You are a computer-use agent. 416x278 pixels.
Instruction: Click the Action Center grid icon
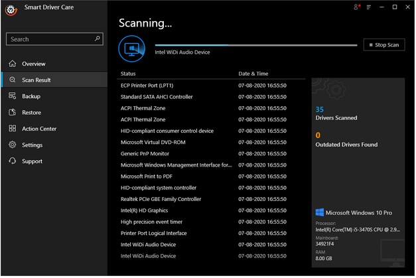(x=13, y=129)
